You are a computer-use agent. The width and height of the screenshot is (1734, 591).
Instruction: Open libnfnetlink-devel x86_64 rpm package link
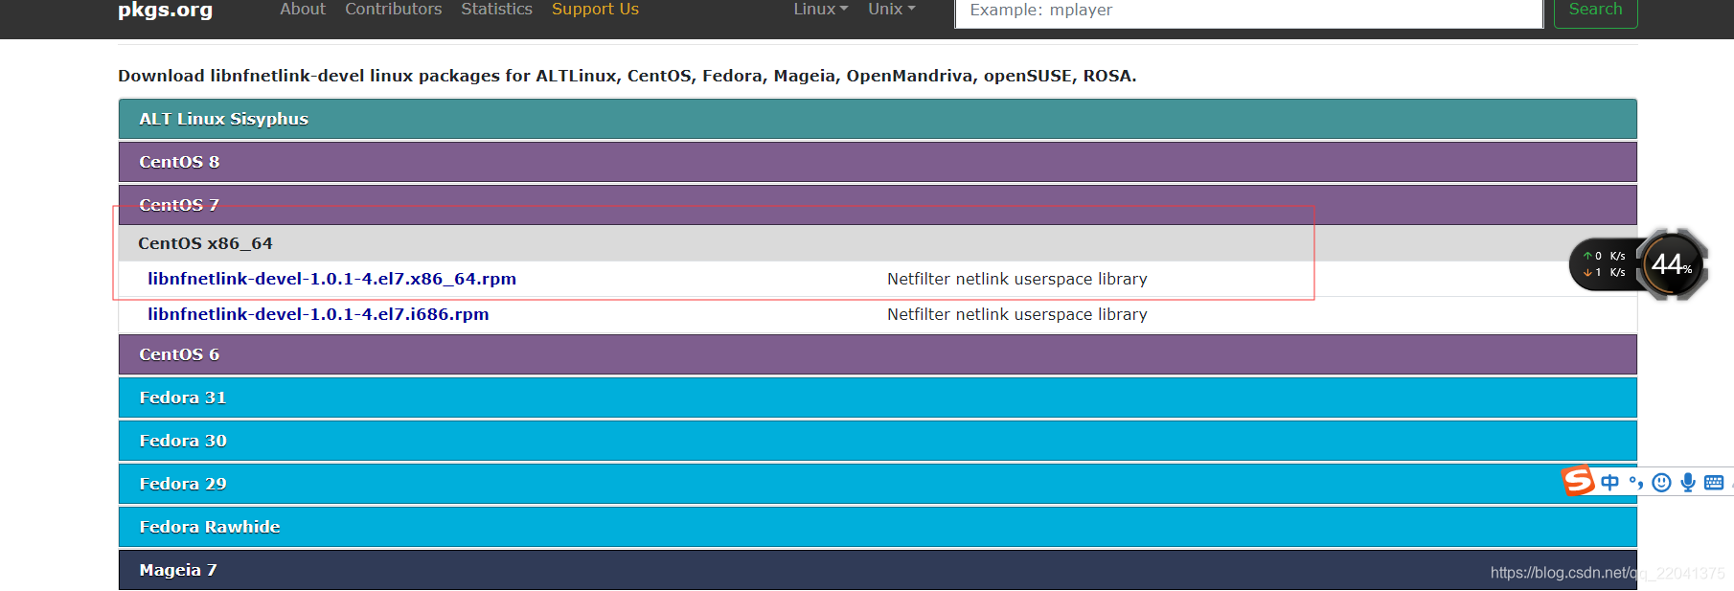tap(331, 279)
